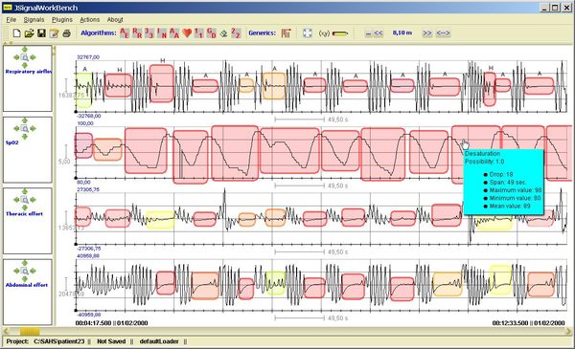Viewport: 575px width, 349px height.
Task: Select the Thoracic effort channel label
Action: pyautogui.click(x=24, y=213)
